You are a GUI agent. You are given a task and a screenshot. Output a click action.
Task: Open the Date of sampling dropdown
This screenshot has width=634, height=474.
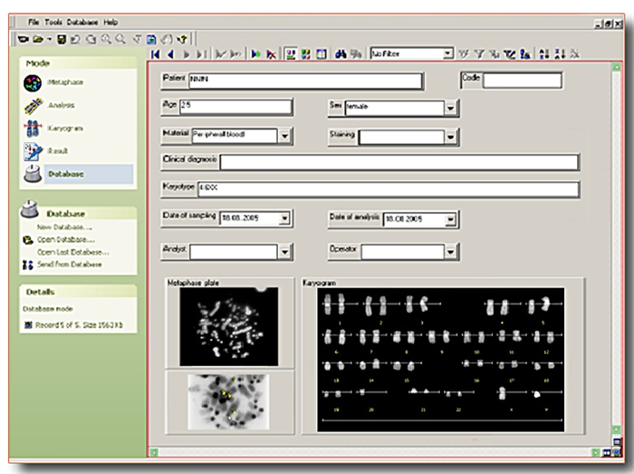tap(284, 218)
